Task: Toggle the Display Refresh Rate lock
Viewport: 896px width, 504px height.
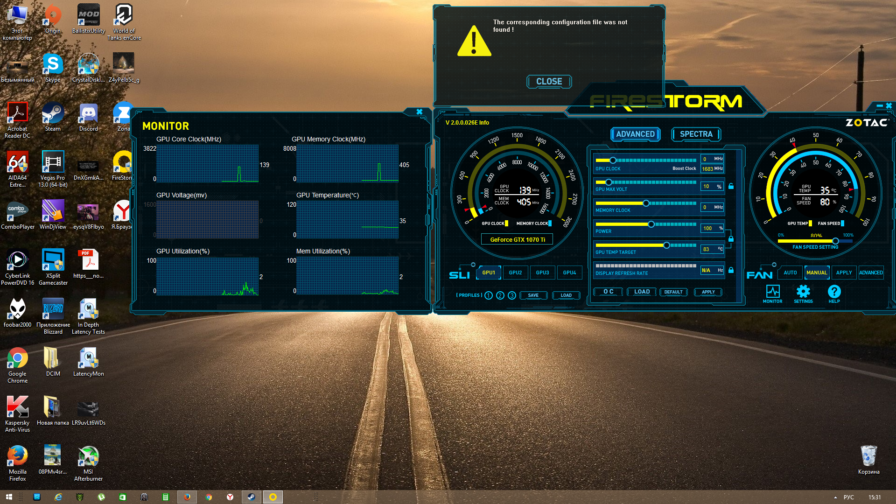Action: (x=731, y=270)
